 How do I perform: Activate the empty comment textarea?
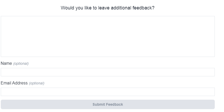[x=108, y=36]
